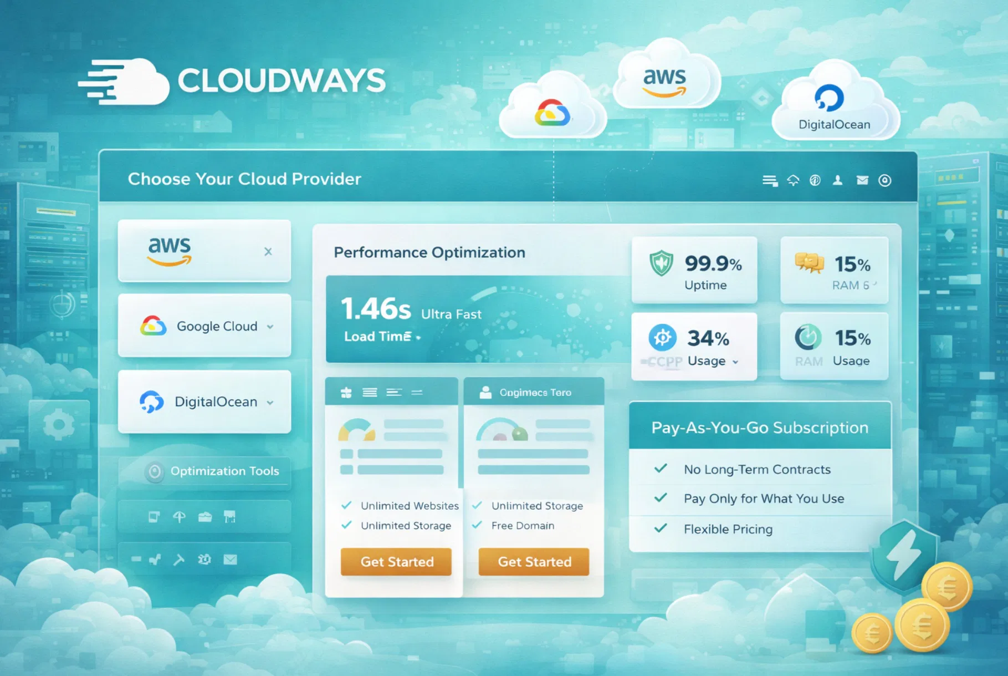Viewport: 1008px width, 676px height.
Task: Click Get Started under Unlimited Websites plan
Action: point(396,562)
